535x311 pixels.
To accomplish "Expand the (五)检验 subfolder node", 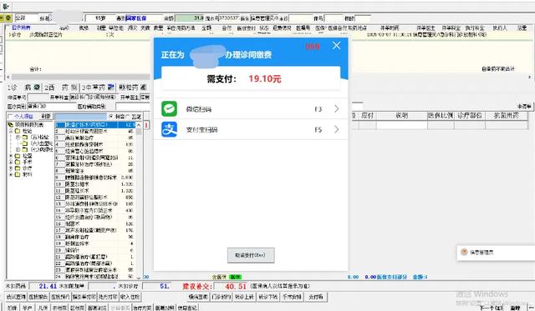I will (18, 137).
